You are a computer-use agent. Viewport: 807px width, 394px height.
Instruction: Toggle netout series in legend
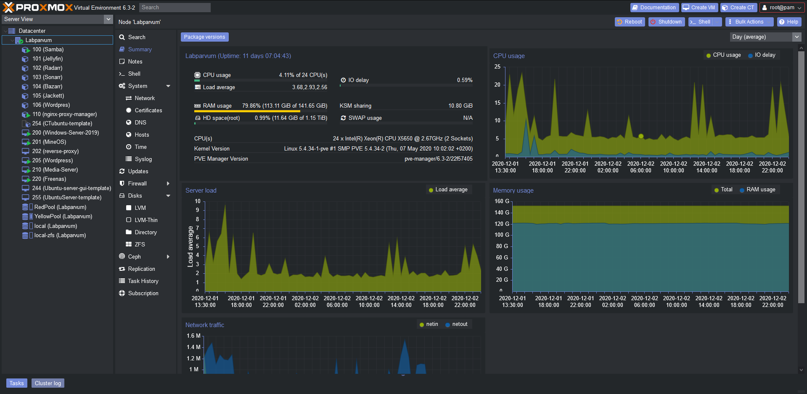456,324
